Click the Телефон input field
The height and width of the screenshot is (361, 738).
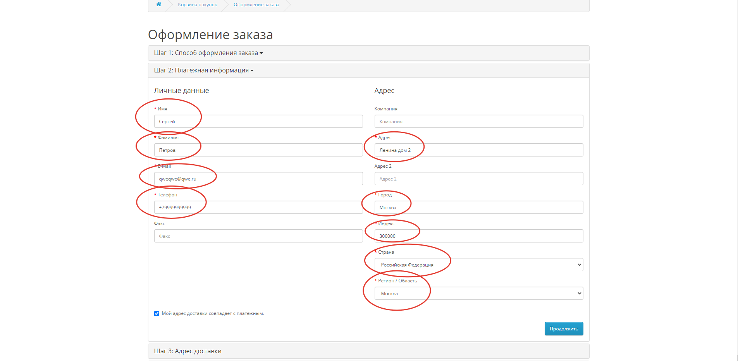pyautogui.click(x=258, y=208)
